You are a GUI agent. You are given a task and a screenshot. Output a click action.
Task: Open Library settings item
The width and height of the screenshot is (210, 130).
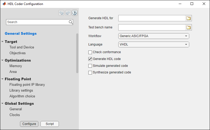pos(21,91)
